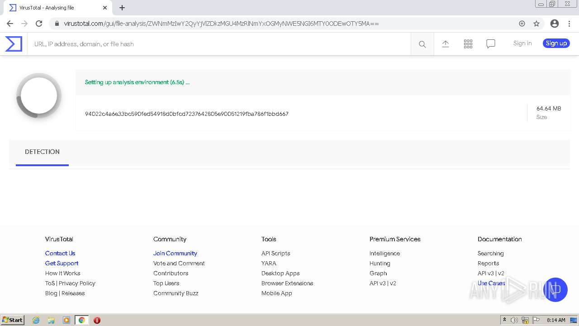579x326 pixels.
Task: Click the Sign up button
Action: (x=556, y=43)
